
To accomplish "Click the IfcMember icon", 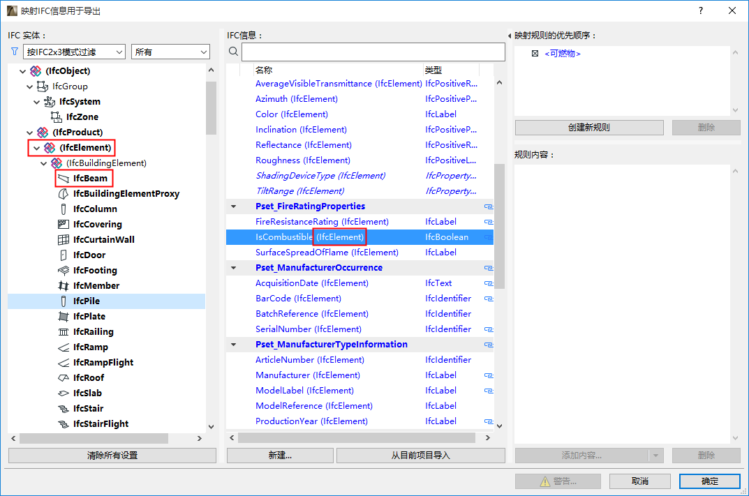I will (x=64, y=285).
